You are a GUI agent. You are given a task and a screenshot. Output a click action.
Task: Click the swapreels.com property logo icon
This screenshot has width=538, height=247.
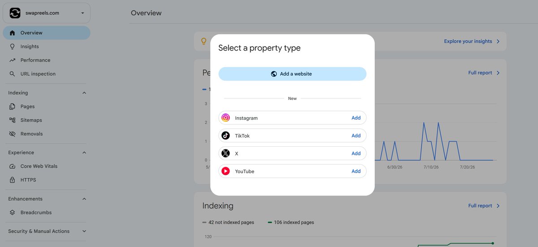pyautogui.click(x=15, y=13)
